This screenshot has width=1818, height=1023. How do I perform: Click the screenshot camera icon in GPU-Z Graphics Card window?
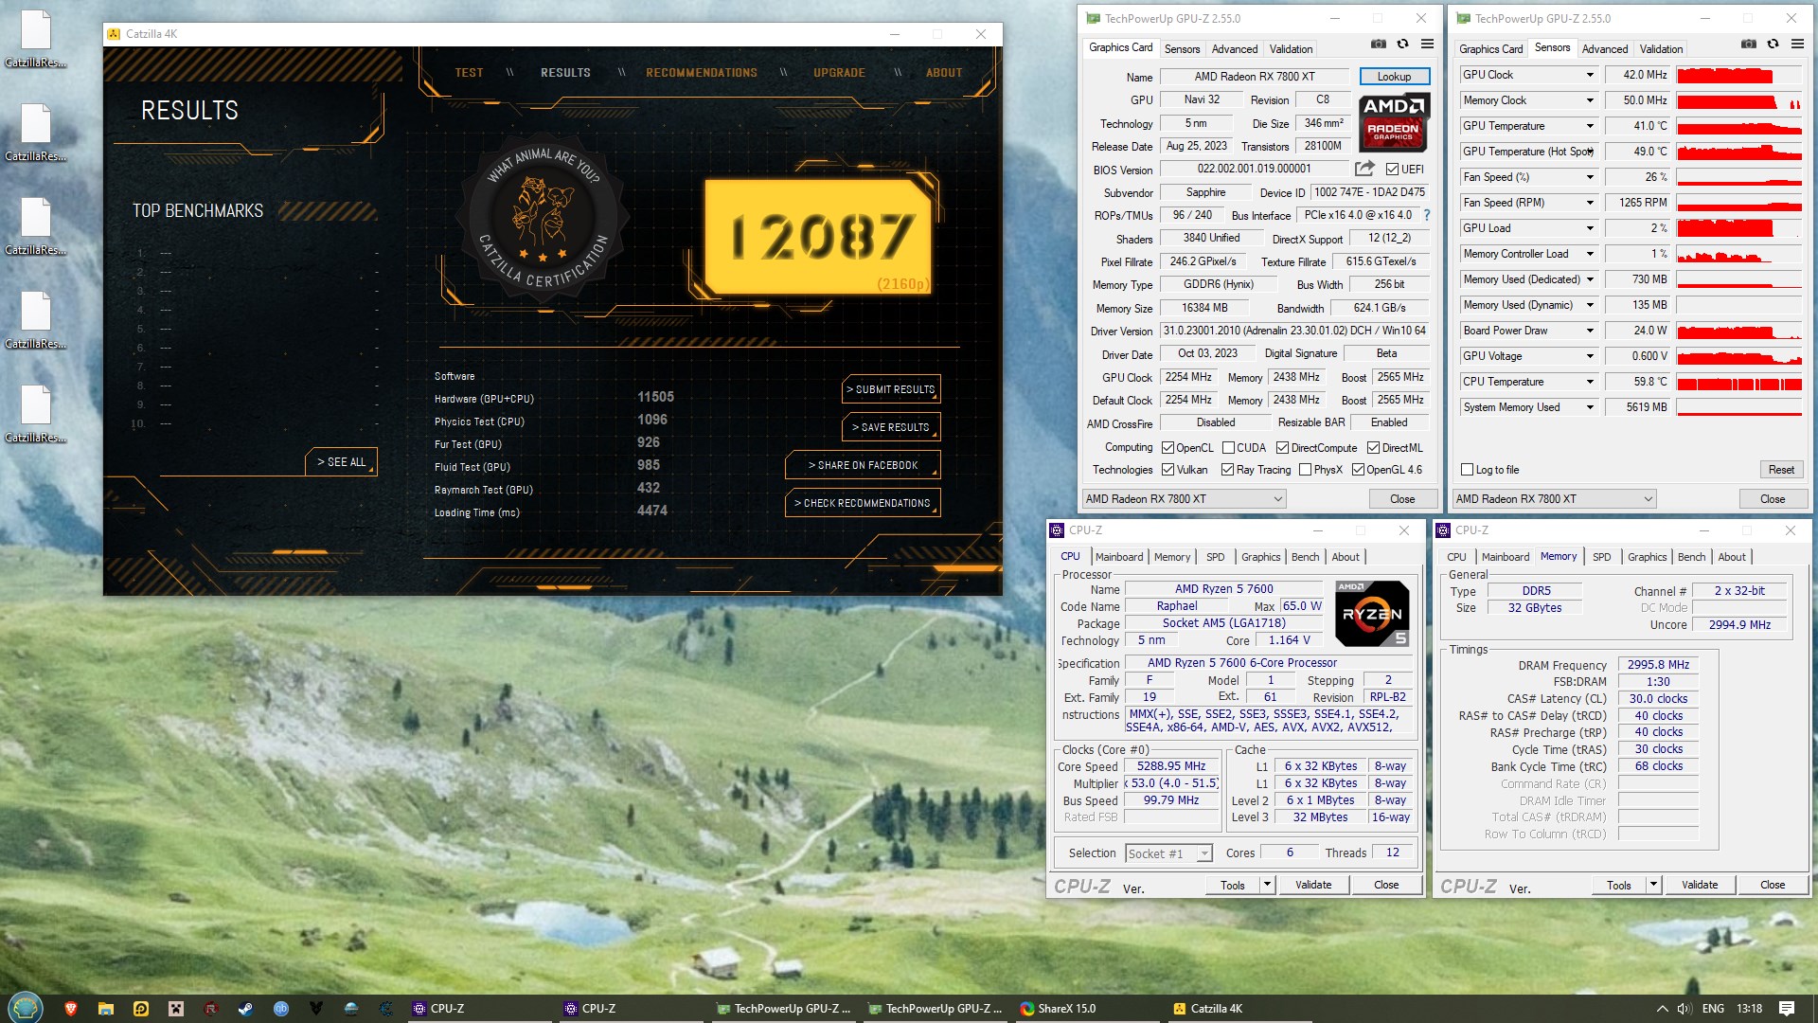point(1379,45)
